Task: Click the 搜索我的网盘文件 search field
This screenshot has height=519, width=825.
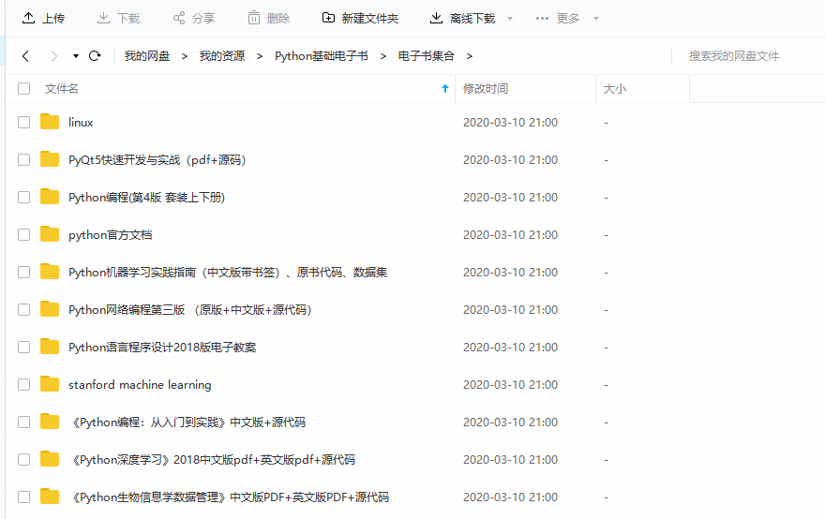Action: point(733,55)
